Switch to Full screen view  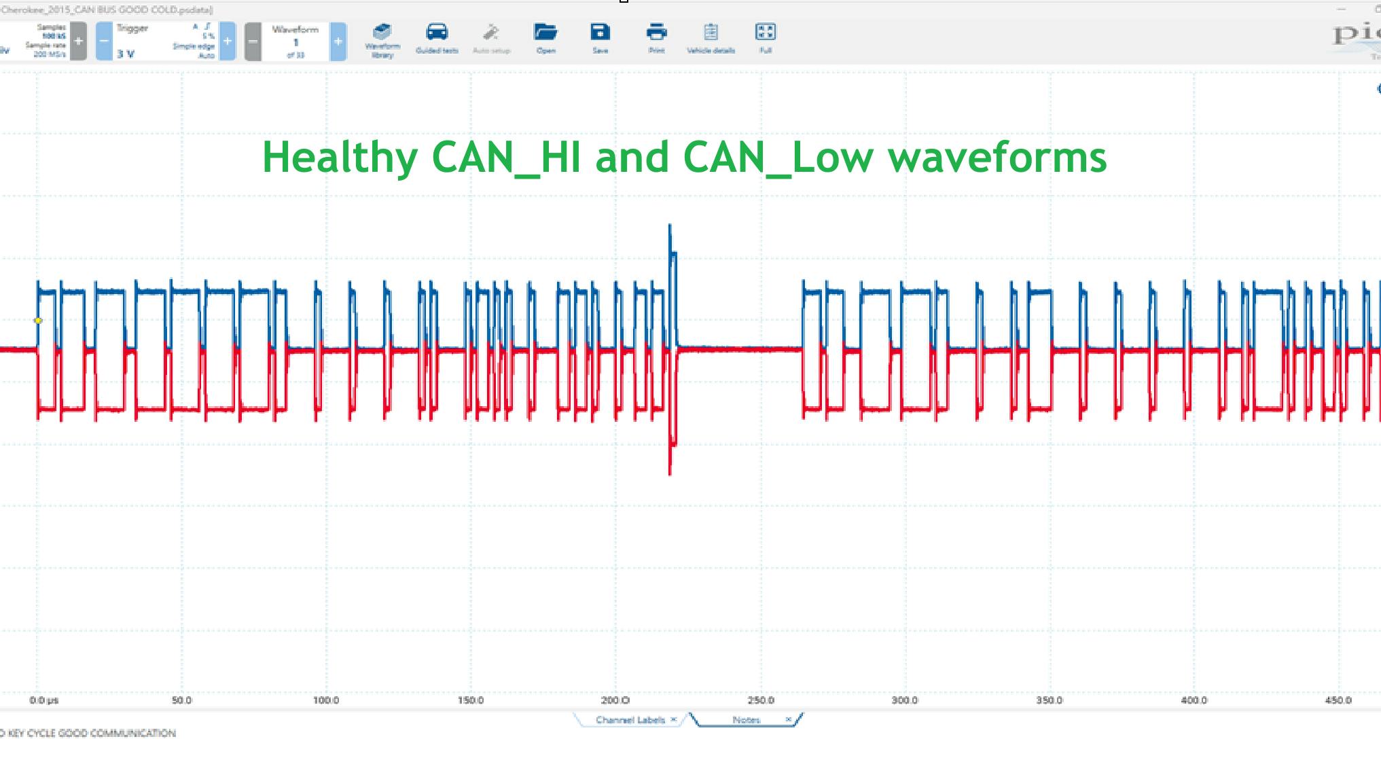(x=767, y=37)
